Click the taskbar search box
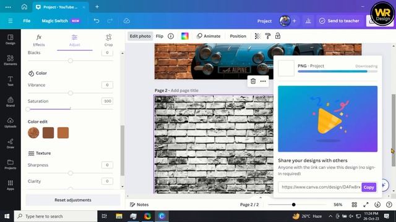Viewport: 396px width, 222px height. tap(56, 216)
